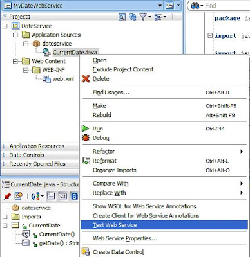Choose Exclude Project Content
Viewport: 250px width, 257px height.
coord(164,69)
